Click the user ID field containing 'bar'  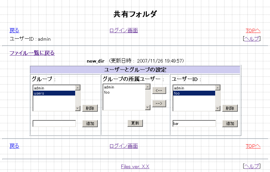pos(194,124)
